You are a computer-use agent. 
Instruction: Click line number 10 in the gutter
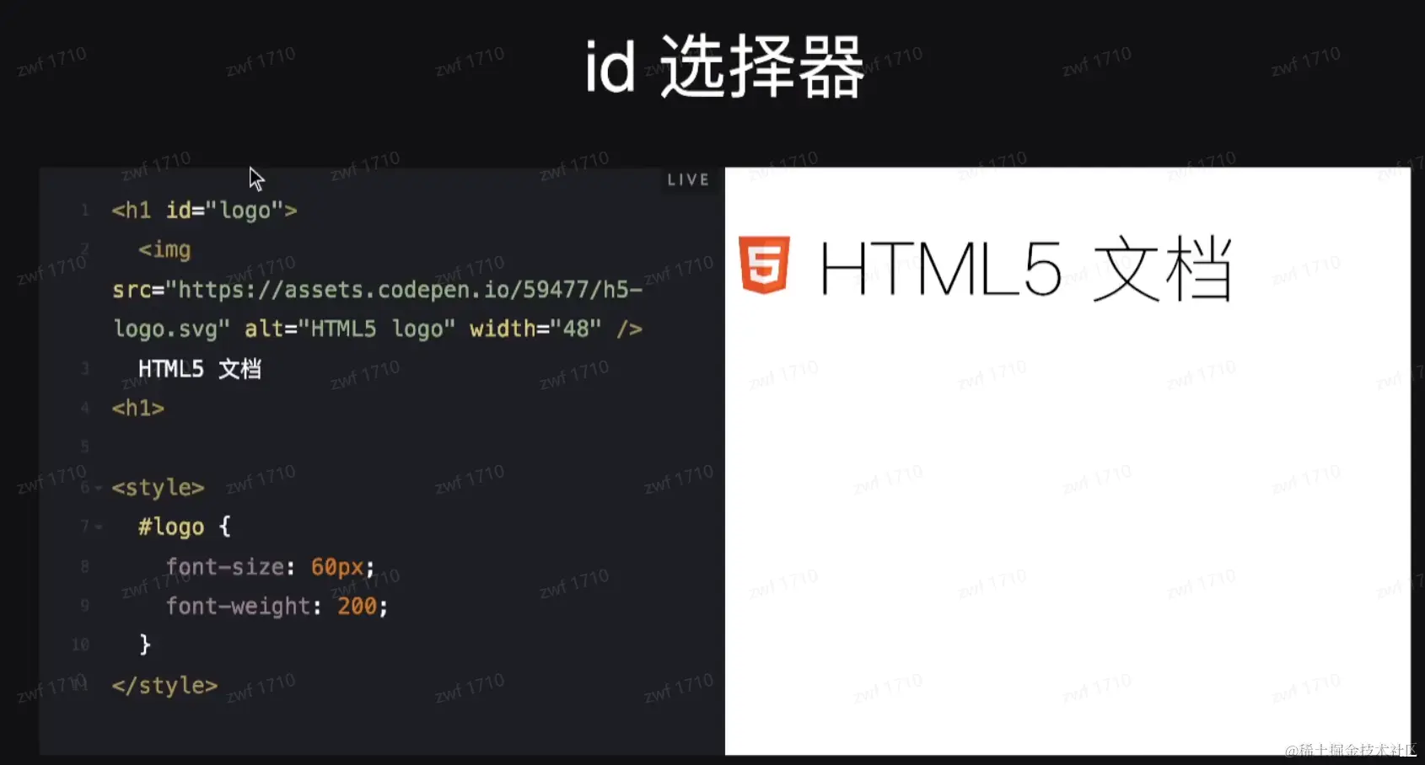80,645
